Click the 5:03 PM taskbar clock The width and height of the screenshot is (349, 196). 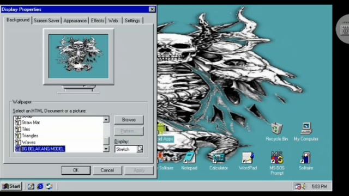[319, 186]
